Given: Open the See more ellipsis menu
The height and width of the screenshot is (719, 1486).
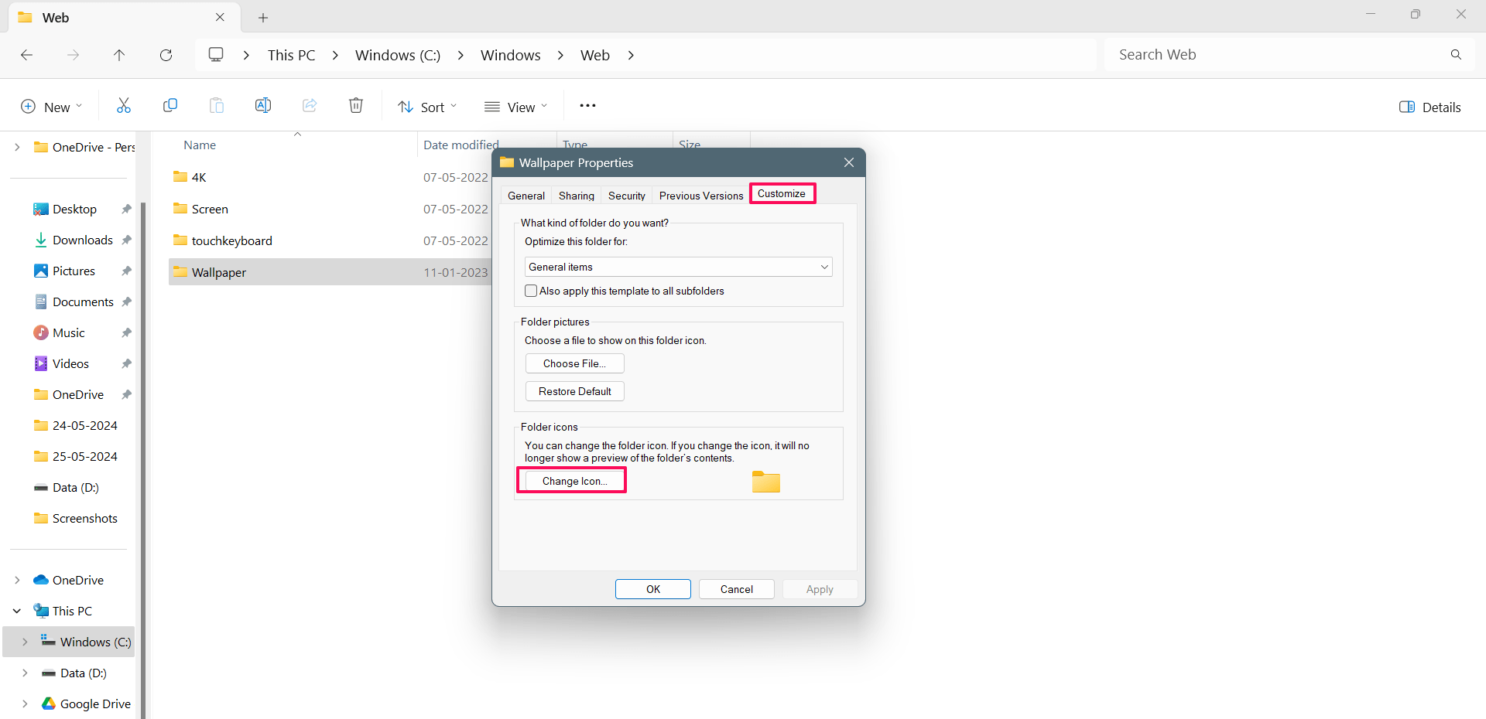Looking at the screenshot, I should [x=587, y=106].
